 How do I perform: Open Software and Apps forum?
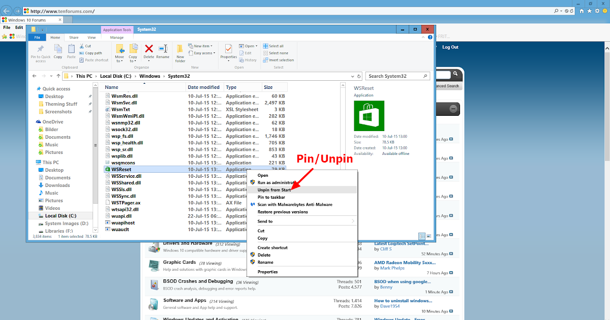(185, 300)
